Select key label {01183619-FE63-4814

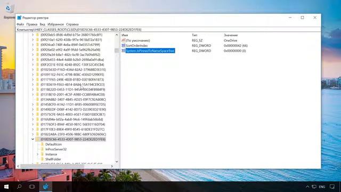tap(72, 84)
